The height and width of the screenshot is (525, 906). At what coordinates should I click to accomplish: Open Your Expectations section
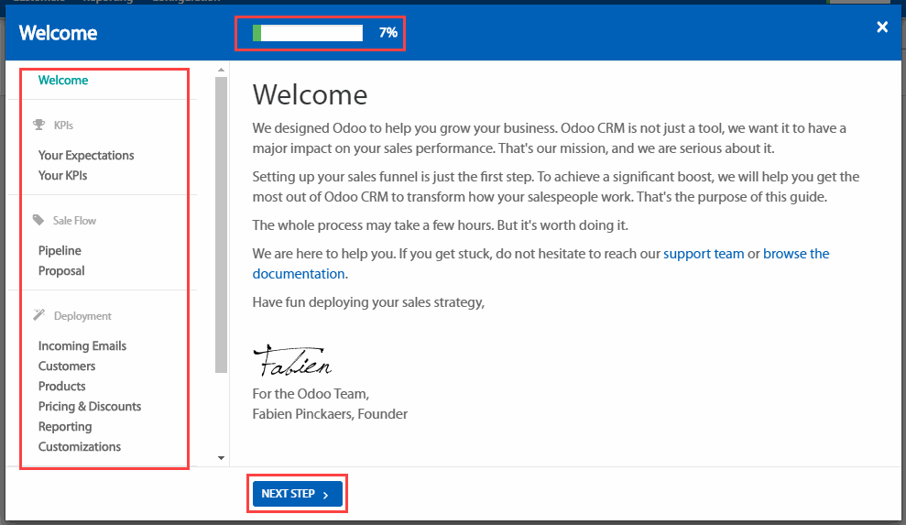point(86,156)
